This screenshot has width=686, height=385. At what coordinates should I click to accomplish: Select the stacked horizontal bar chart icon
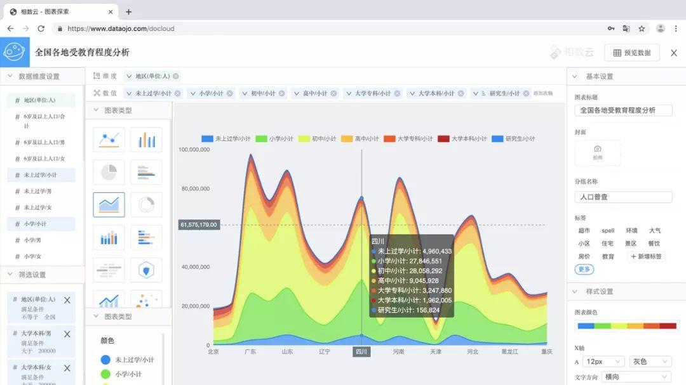point(146,237)
